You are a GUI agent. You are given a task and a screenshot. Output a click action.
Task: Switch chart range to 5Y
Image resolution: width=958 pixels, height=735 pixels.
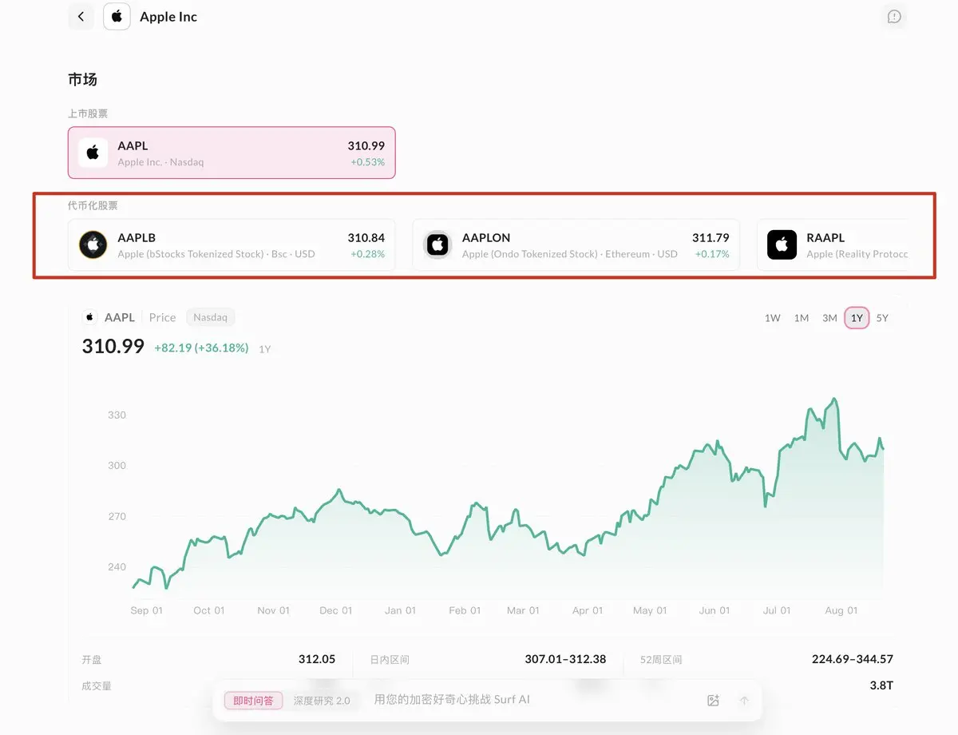(x=882, y=318)
